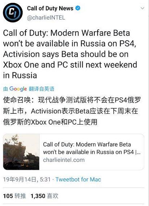Click the blue verified badge

(78, 8)
